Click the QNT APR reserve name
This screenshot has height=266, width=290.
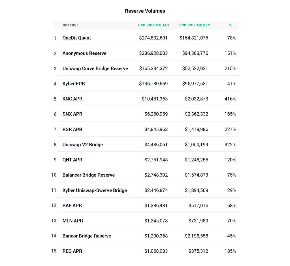(72, 160)
